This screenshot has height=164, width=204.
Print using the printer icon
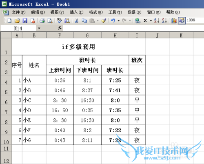[x=42, y=21]
